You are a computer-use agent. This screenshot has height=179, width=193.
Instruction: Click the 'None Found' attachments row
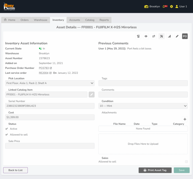click(x=143, y=129)
